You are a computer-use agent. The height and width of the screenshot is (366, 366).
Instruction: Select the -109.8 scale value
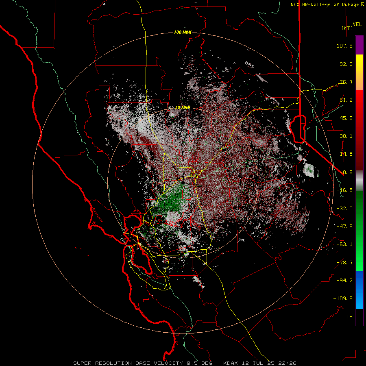pos(343,298)
